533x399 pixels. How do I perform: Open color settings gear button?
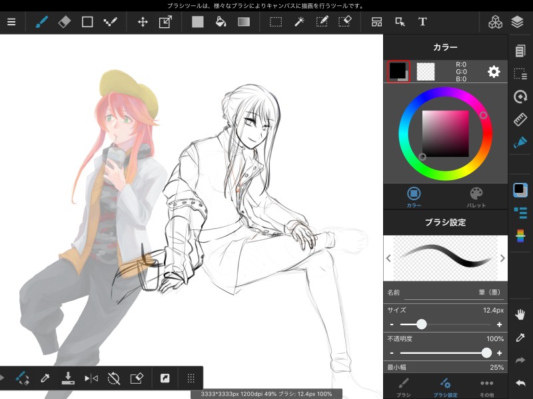[x=494, y=72]
